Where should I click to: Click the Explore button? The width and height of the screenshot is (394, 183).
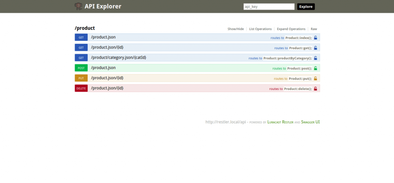(306, 7)
